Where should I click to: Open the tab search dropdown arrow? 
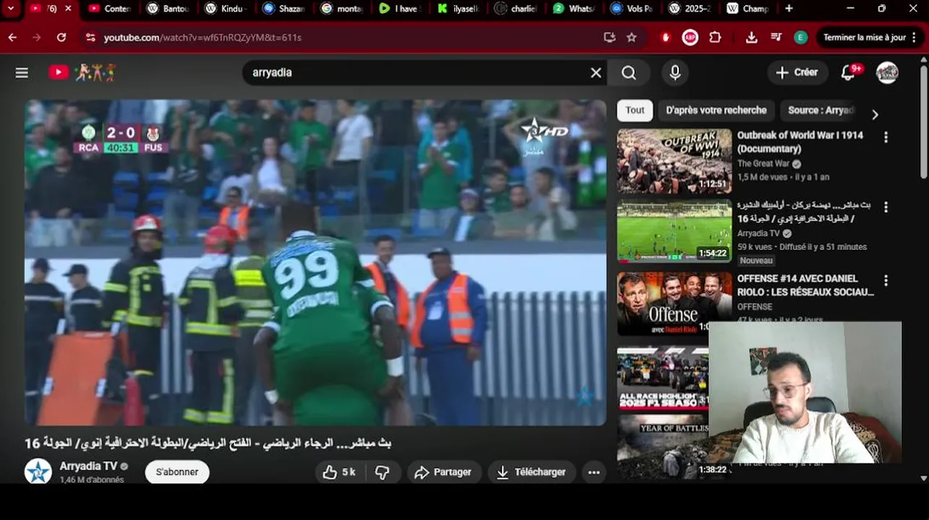pyautogui.click(x=11, y=9)
